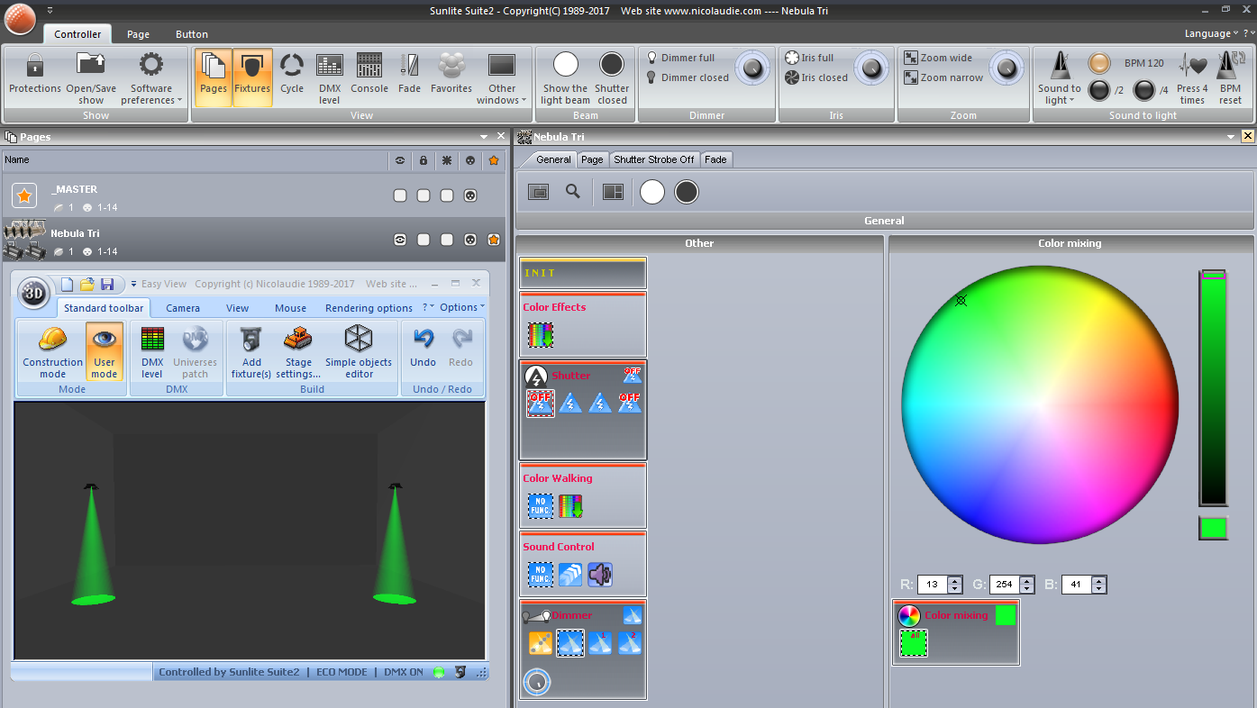The image size is (1257, 708).
Task: Show the DMX level window in ribbon
Action: pyautogui.click(x=330, y=77)
